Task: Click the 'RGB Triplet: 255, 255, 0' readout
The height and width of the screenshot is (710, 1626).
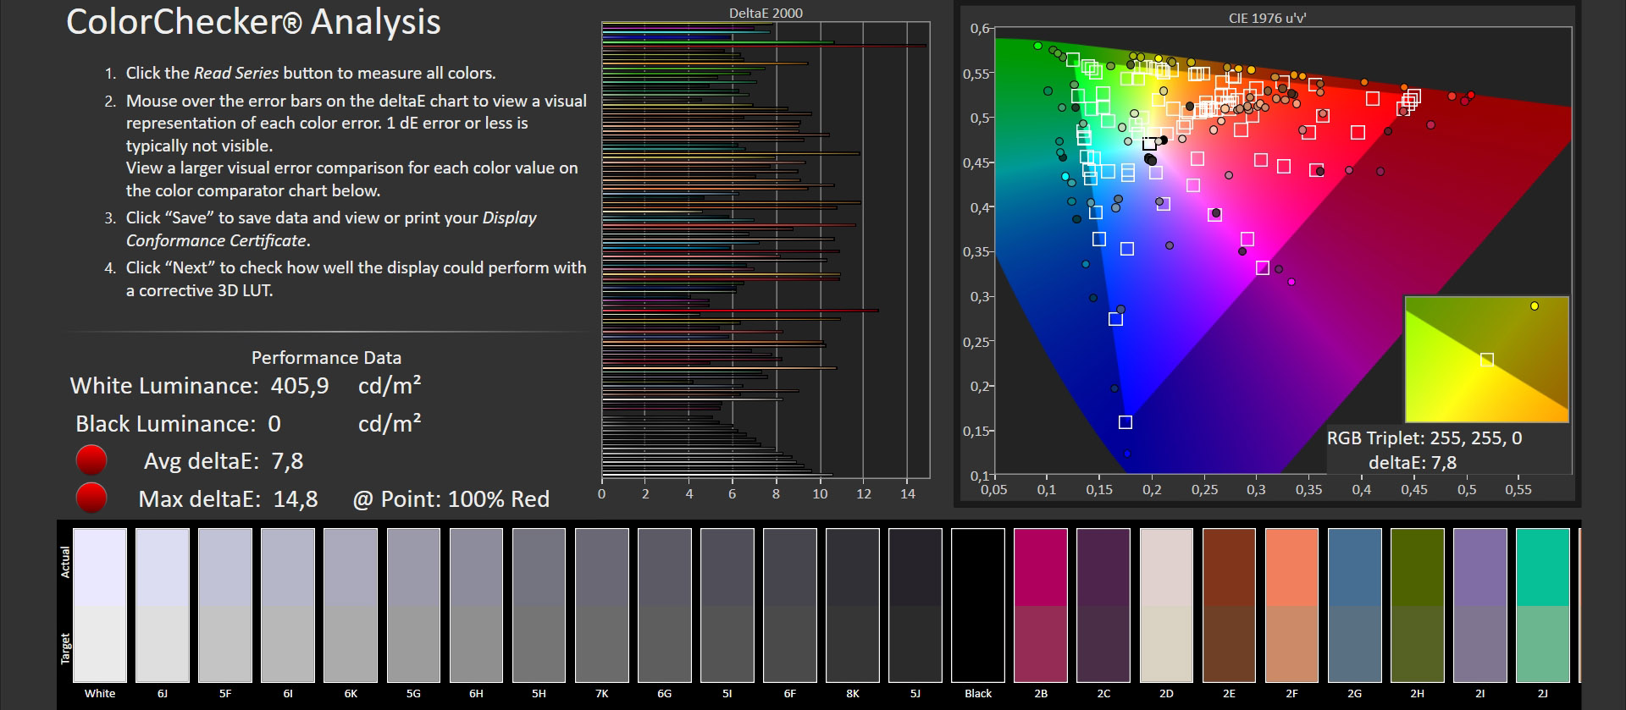Action: coord(1424,438)
